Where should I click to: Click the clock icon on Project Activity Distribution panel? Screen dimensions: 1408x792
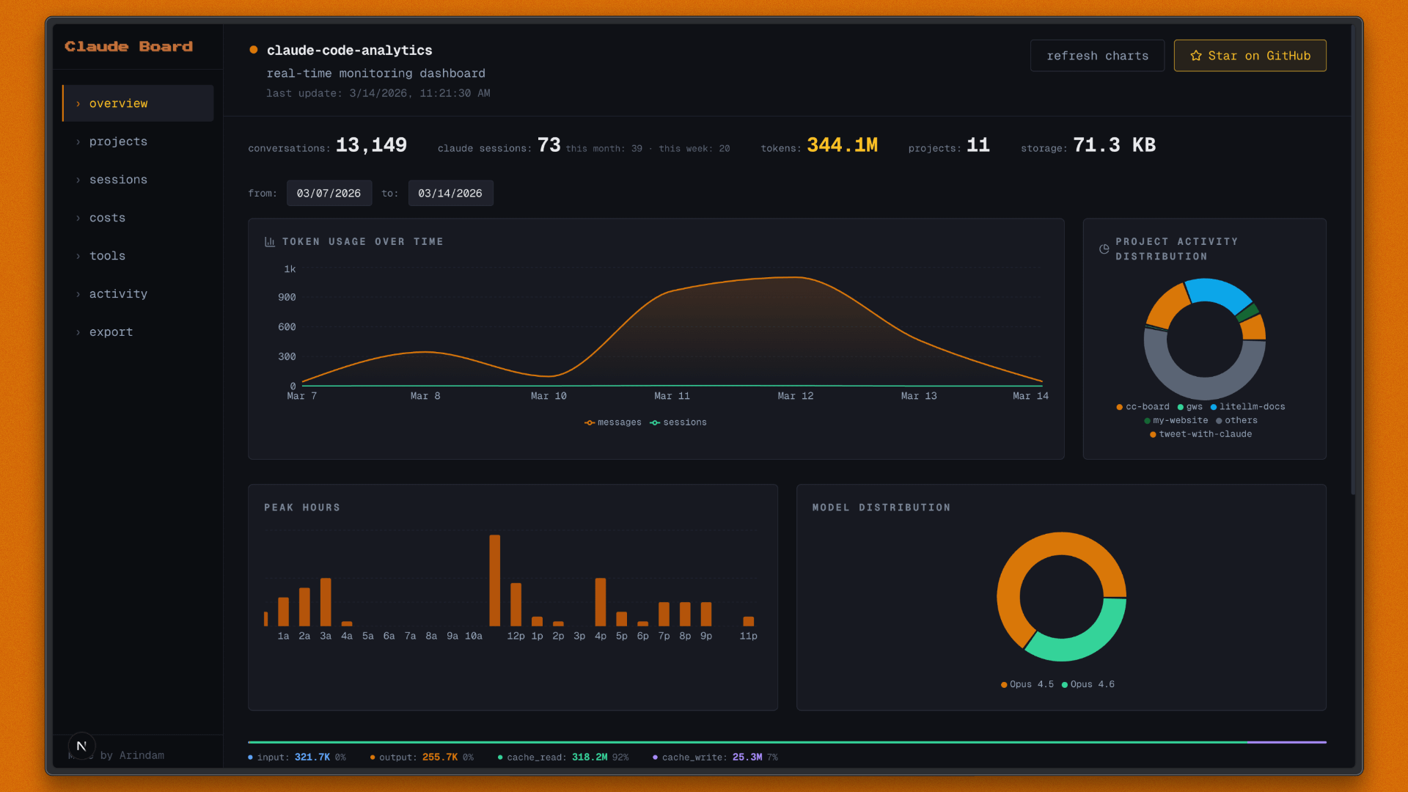click(x=1104, y=249)
